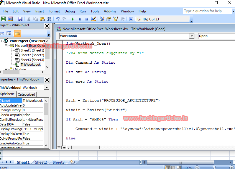Click the Cut scissors icon

click(29, 19)
